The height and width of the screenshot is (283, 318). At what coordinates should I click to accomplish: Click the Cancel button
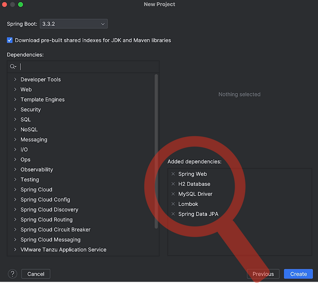tap(36, 274)
